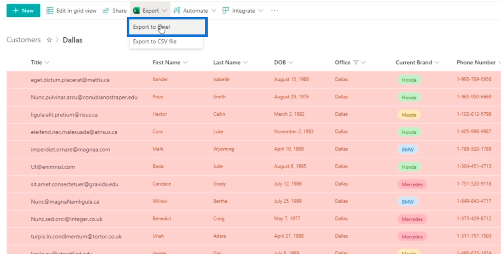Click the BMW tag in Mark's row
This screenshot has width=501, height=254.
pos(408,150)
